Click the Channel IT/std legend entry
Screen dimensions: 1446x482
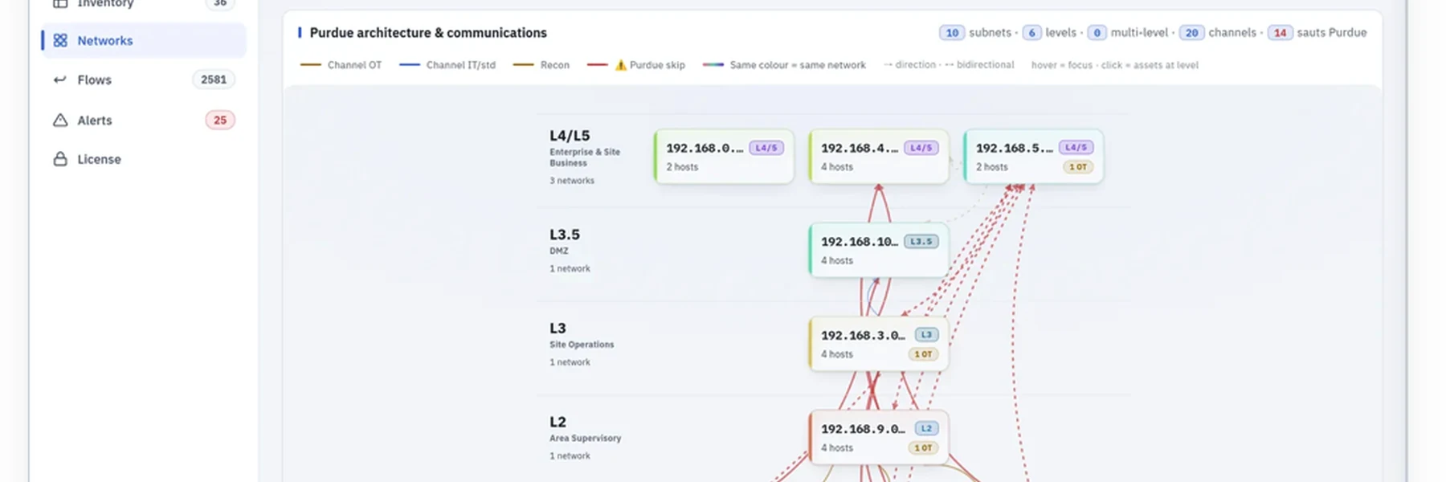(x=447, y=65)
